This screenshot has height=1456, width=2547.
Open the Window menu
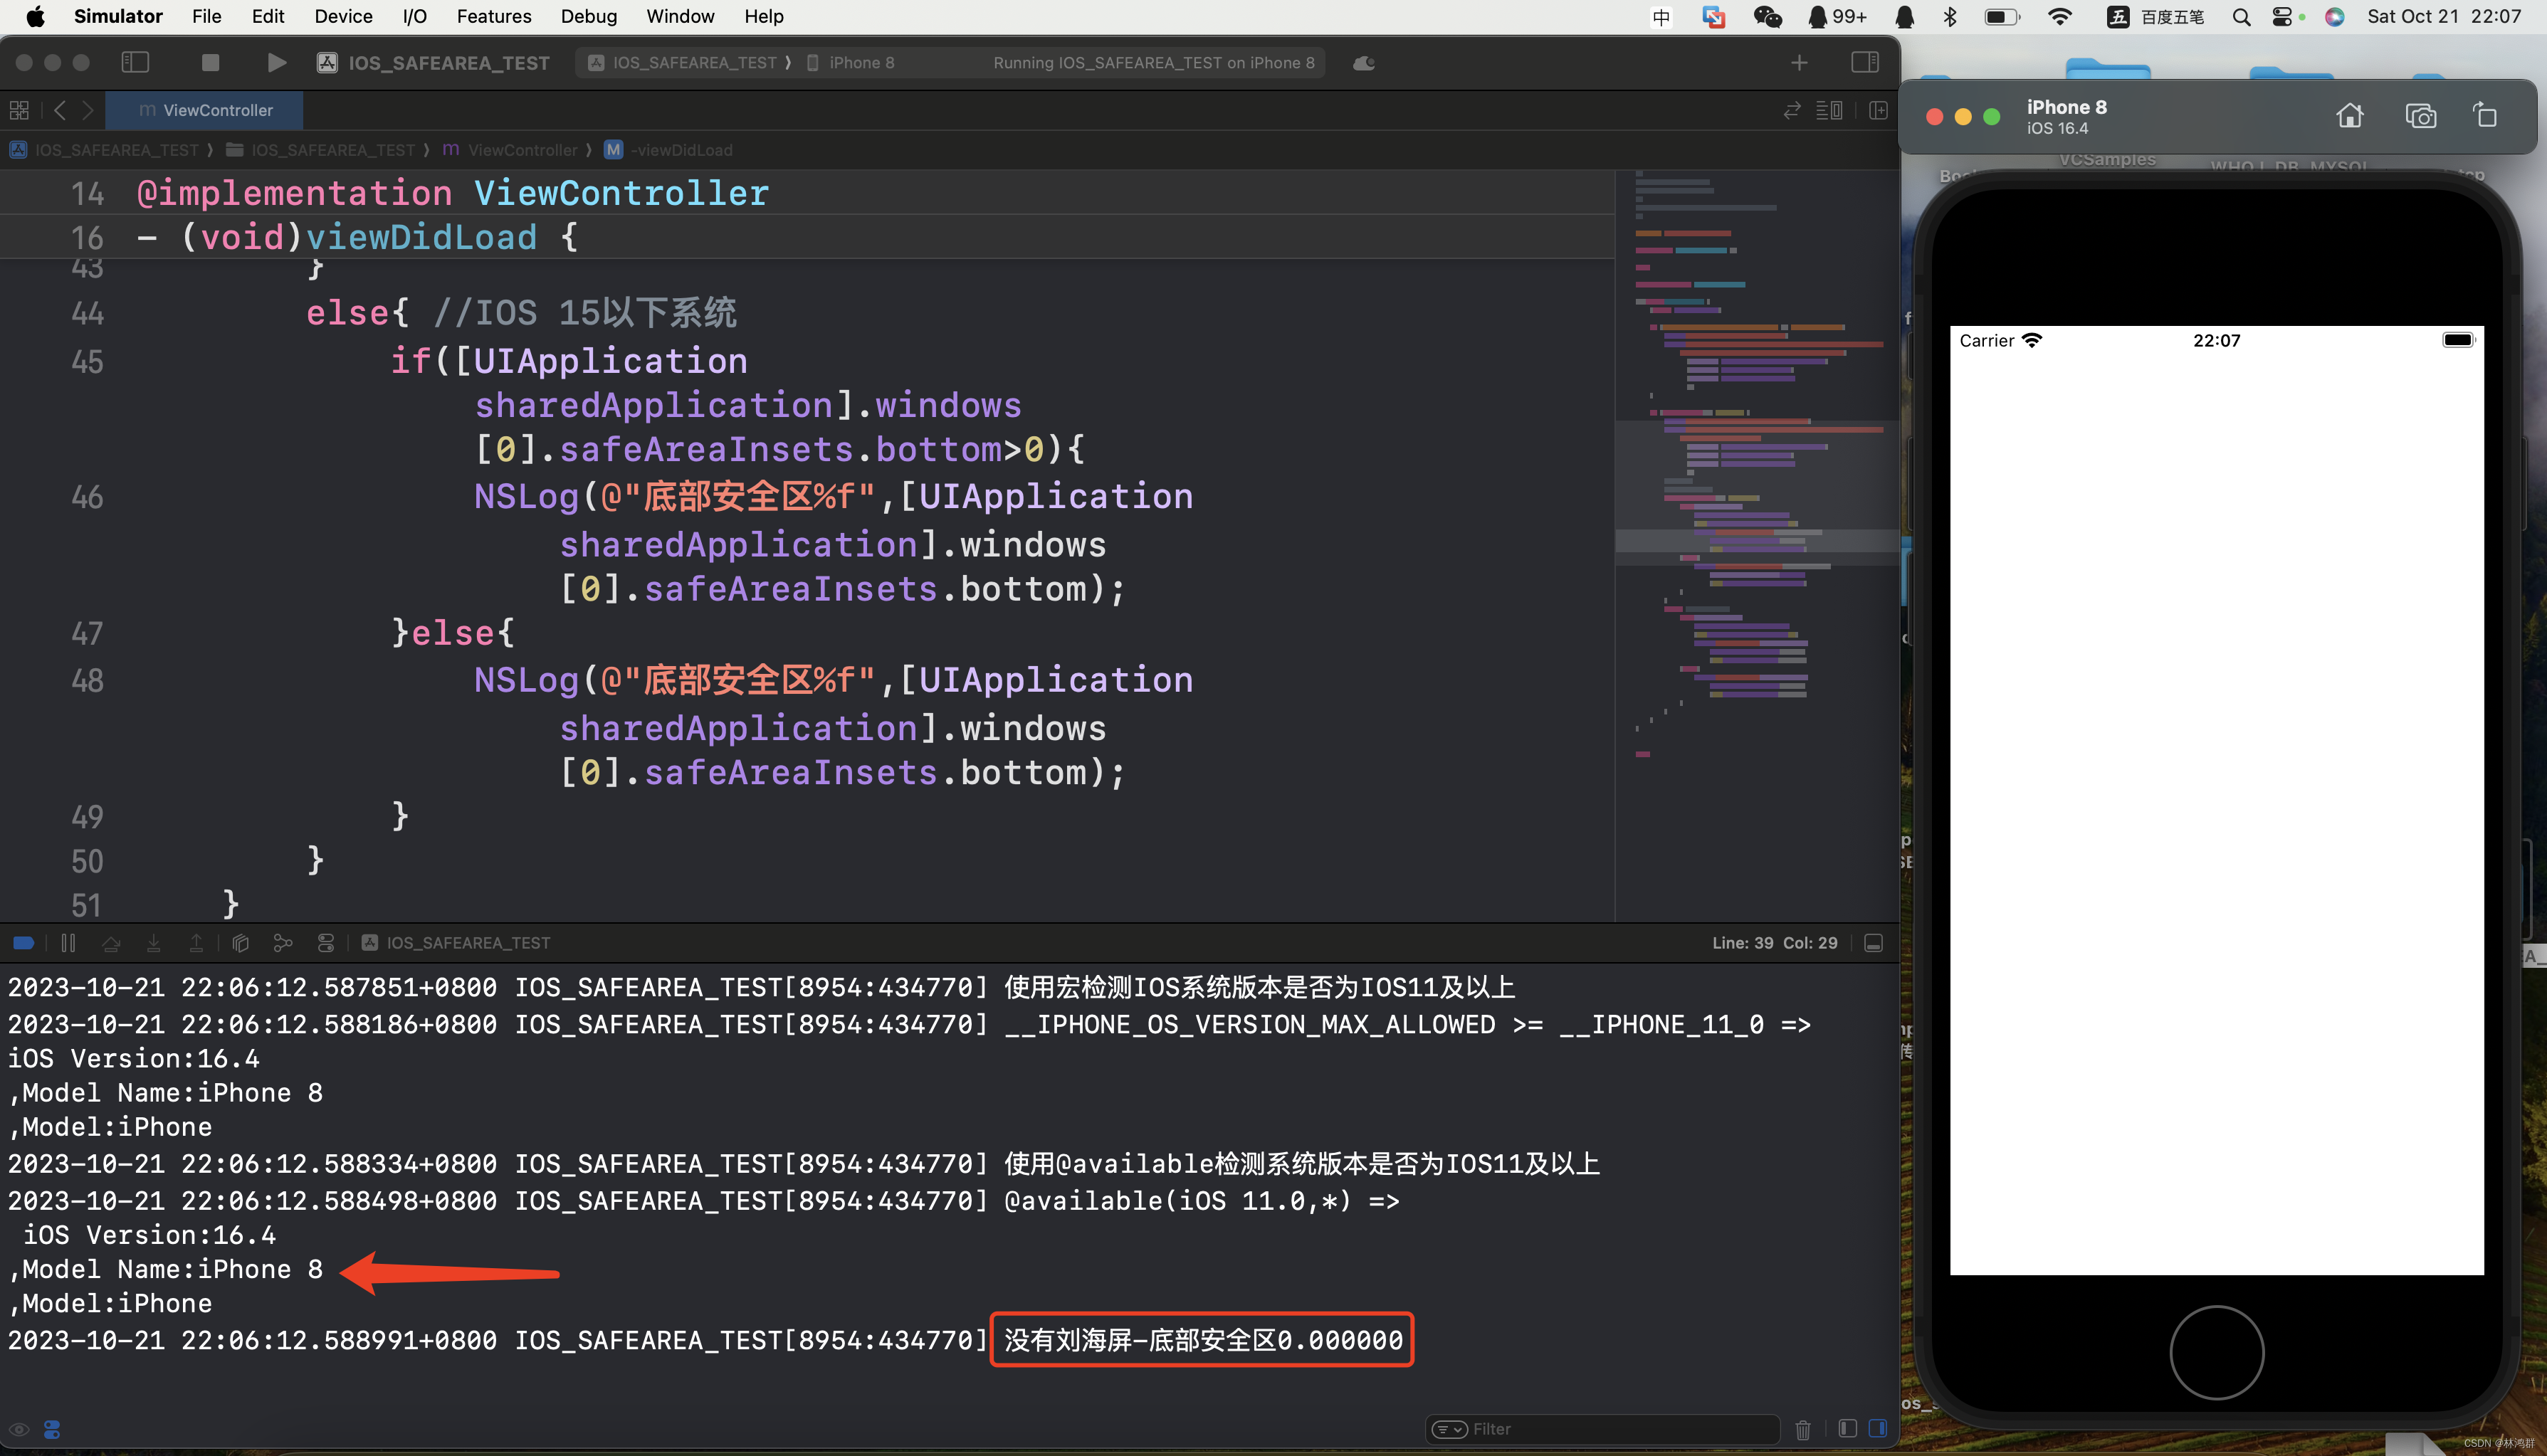(680, 16)
